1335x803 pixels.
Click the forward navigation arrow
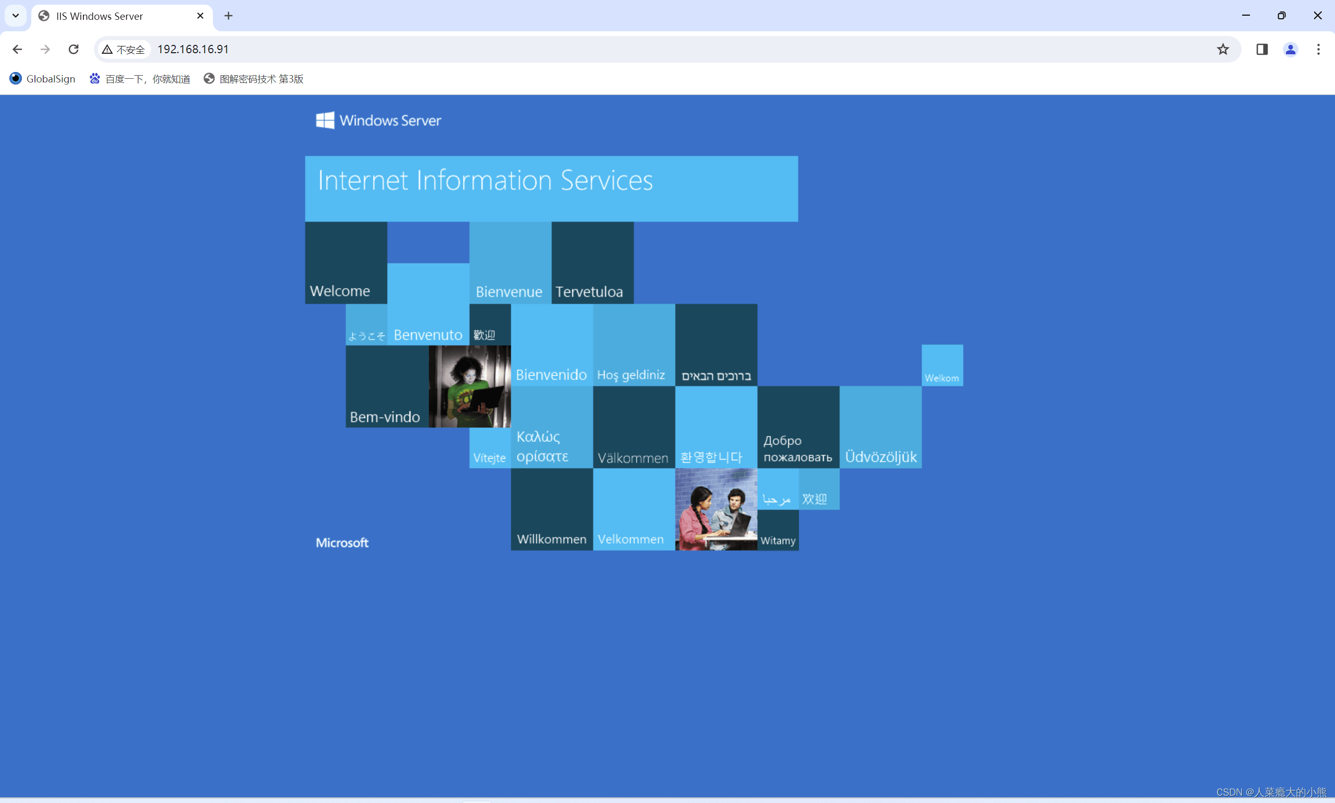[45, 49]
